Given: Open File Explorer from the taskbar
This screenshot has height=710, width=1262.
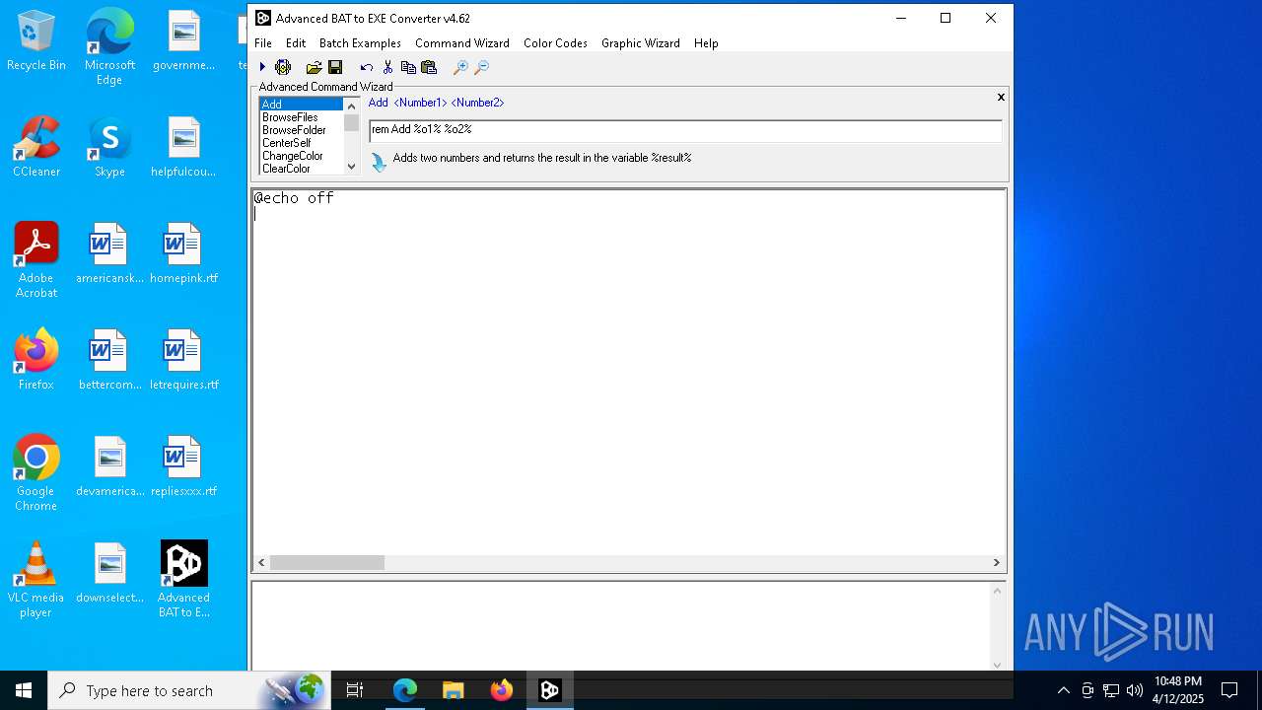Looking at the screenshot, I should [454, 690].
